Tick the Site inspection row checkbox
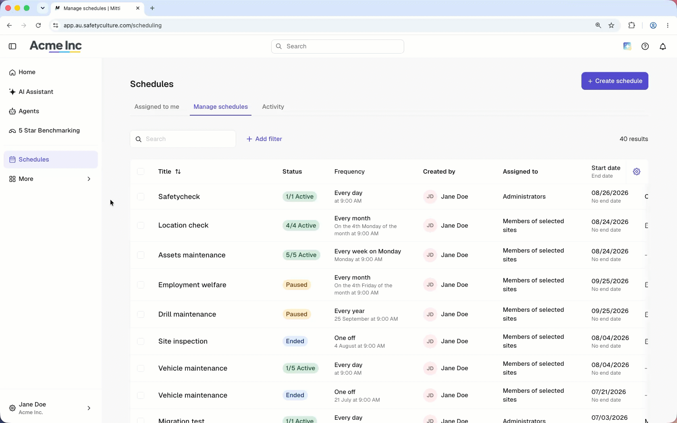Screen dimensions: 677x423 141,341
